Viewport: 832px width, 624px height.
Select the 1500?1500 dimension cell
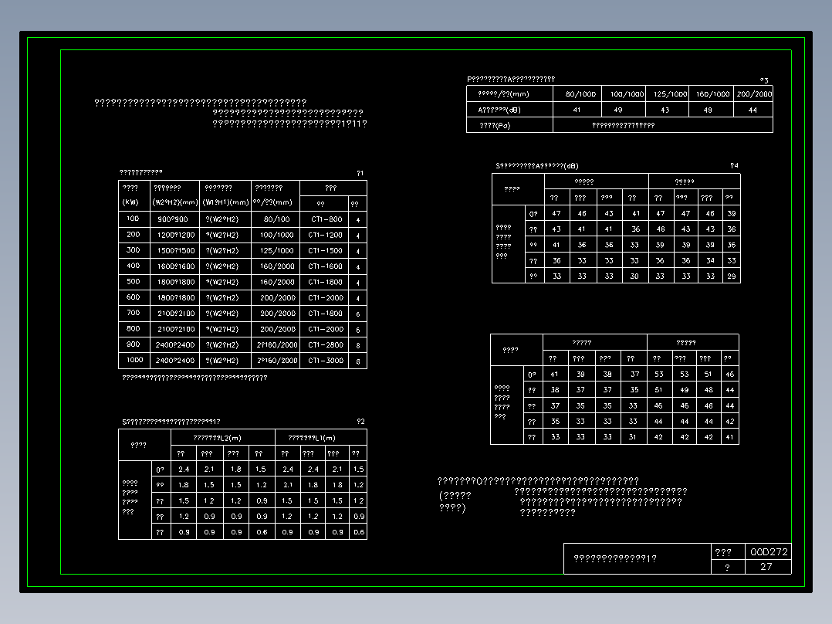176,251
